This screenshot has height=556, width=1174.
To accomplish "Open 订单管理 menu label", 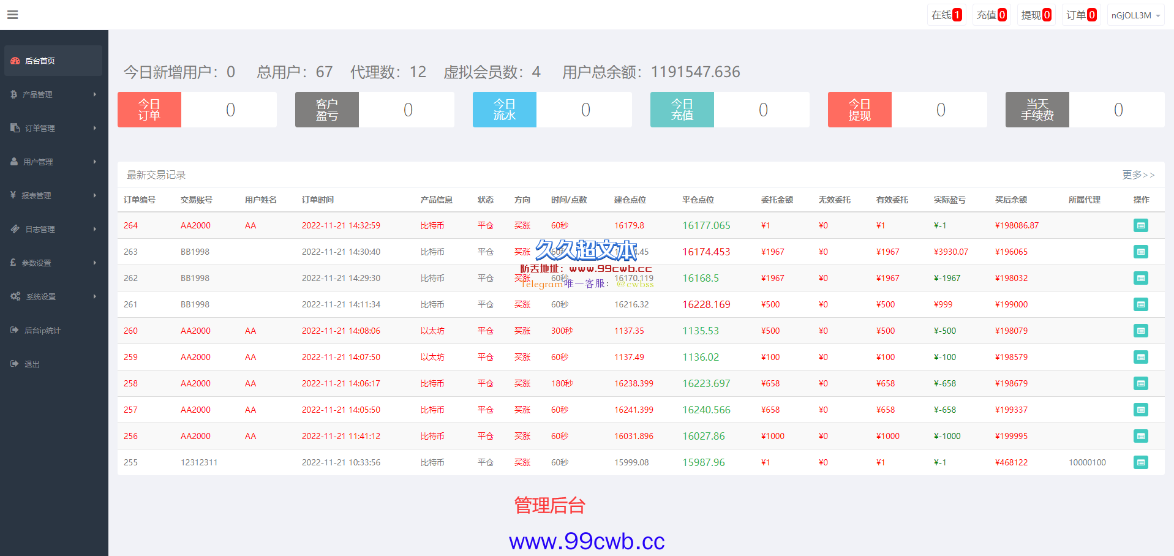I will click(40, 128).
